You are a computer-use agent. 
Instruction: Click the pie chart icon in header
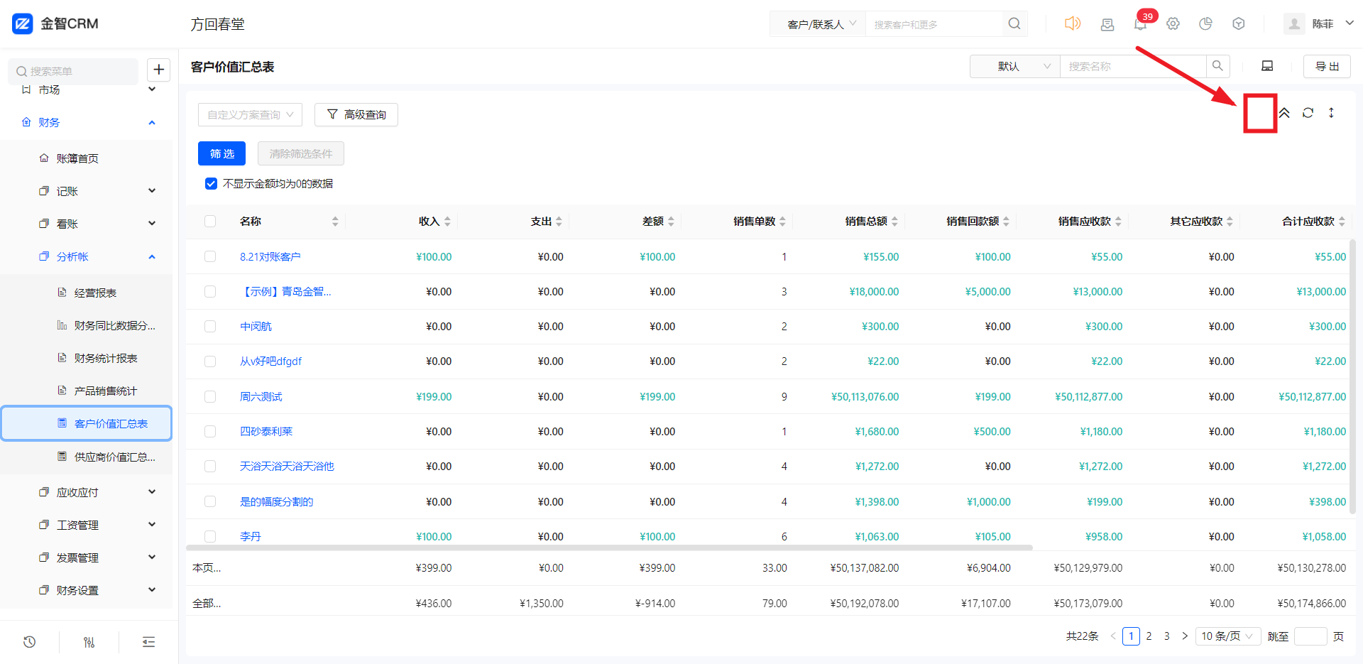coord(1205,24)
